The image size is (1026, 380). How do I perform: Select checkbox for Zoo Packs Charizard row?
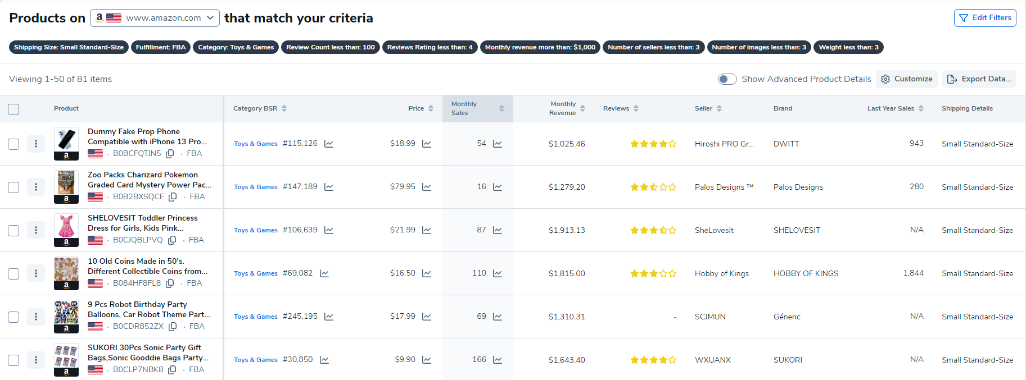pyautogui.click(x=13, y=187)
